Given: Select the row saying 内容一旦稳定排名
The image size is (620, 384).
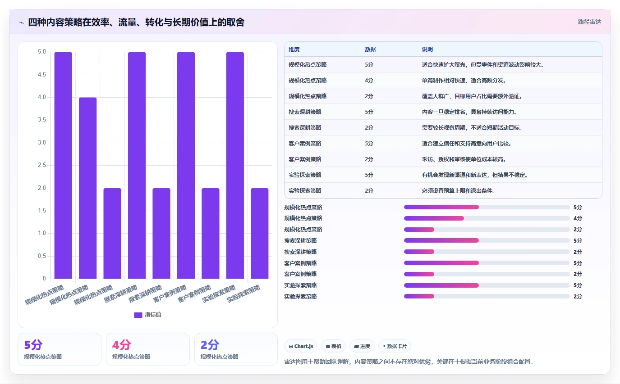Looking at the screenshot, I should coord(443,112).
